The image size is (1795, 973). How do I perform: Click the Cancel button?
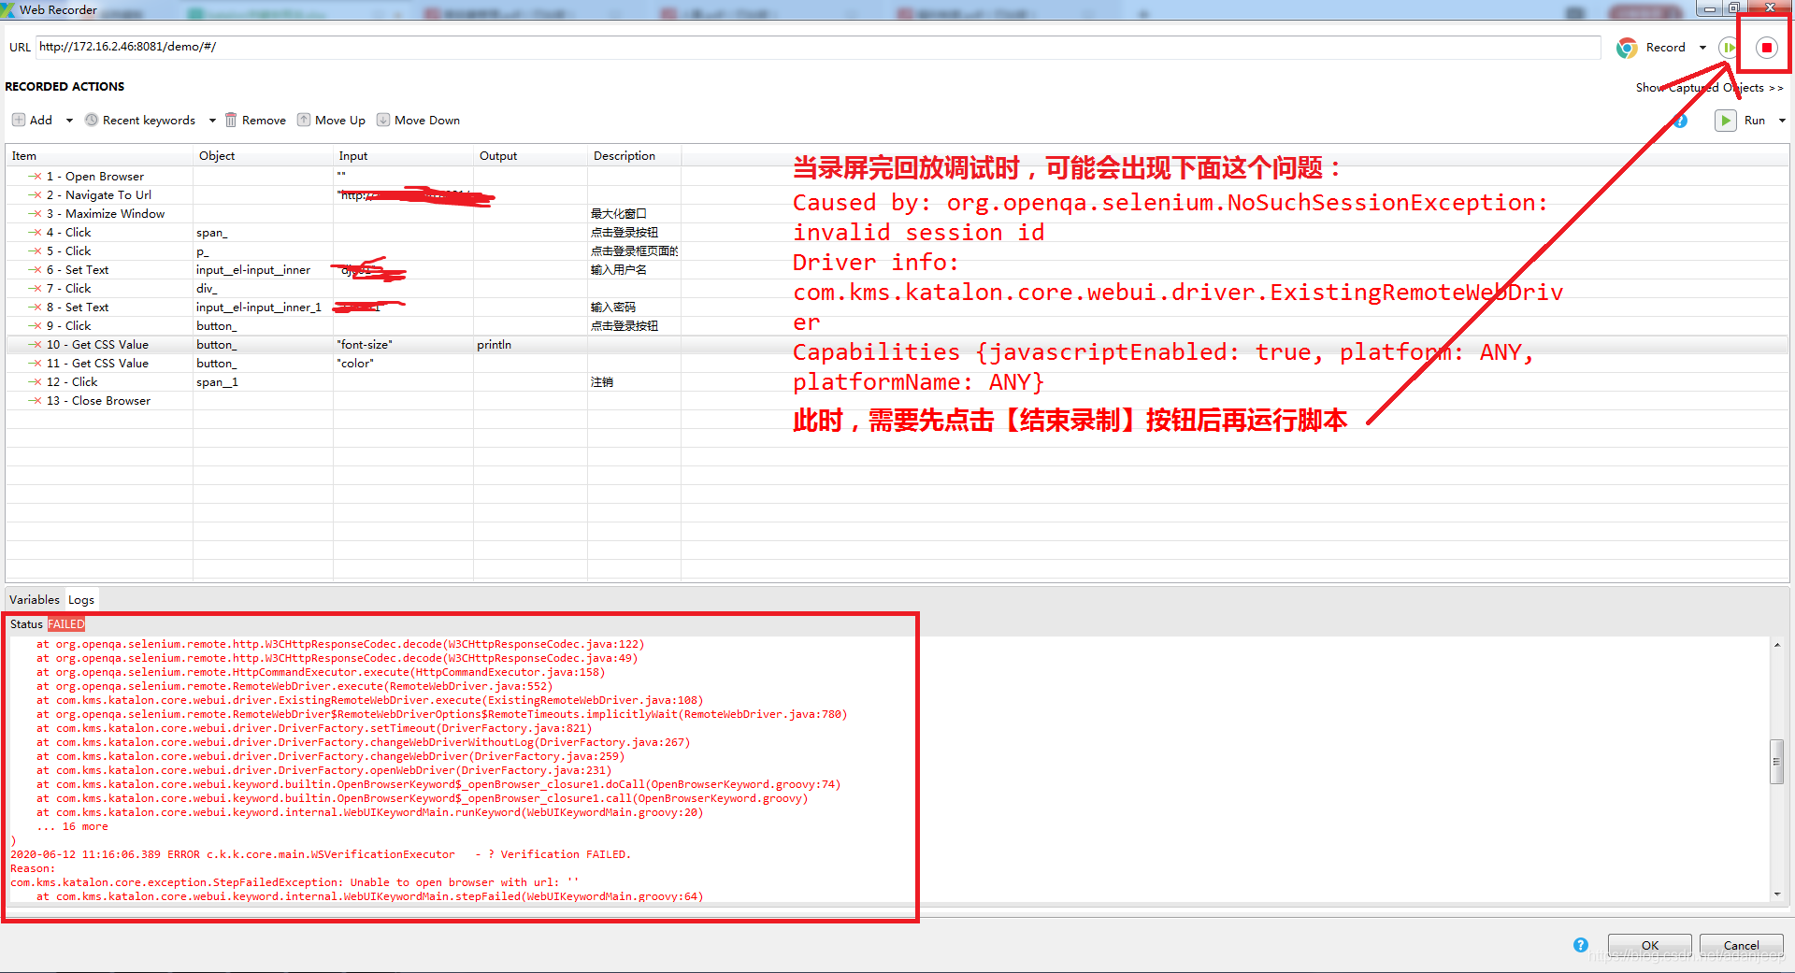1741,945
